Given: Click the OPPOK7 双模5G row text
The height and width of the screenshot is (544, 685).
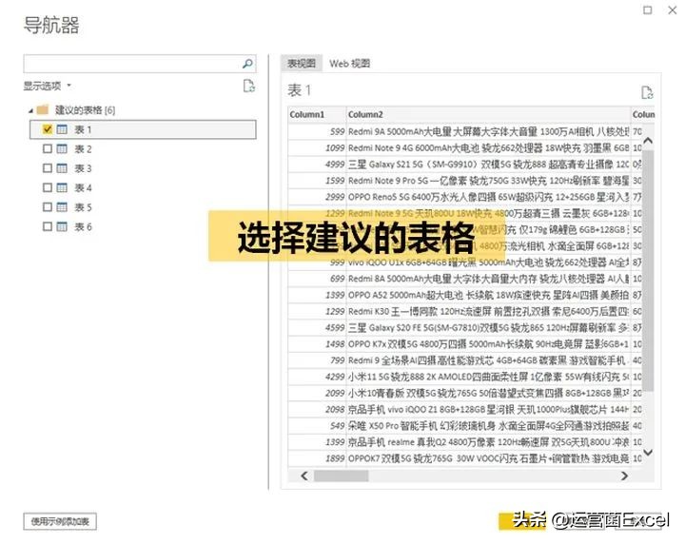Looking at the screenshot, I should pyautogui.click(x=488, y=458).
